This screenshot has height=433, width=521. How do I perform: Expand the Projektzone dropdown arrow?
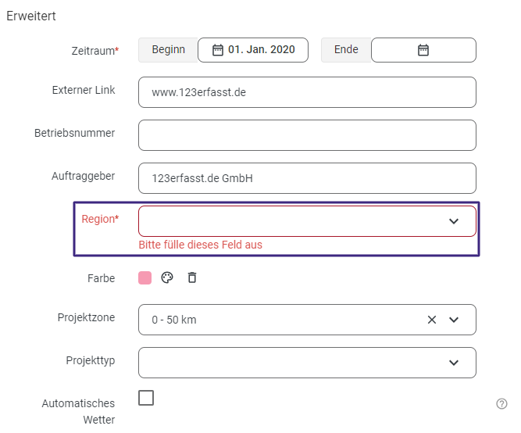[454, 320]
